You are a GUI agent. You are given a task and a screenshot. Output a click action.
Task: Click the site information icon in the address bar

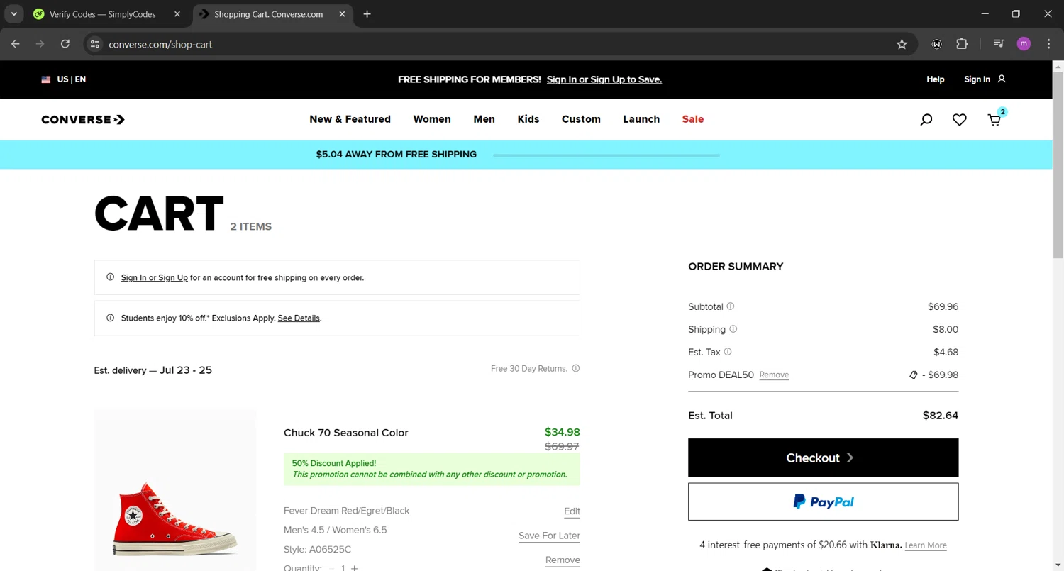(94, 44)
